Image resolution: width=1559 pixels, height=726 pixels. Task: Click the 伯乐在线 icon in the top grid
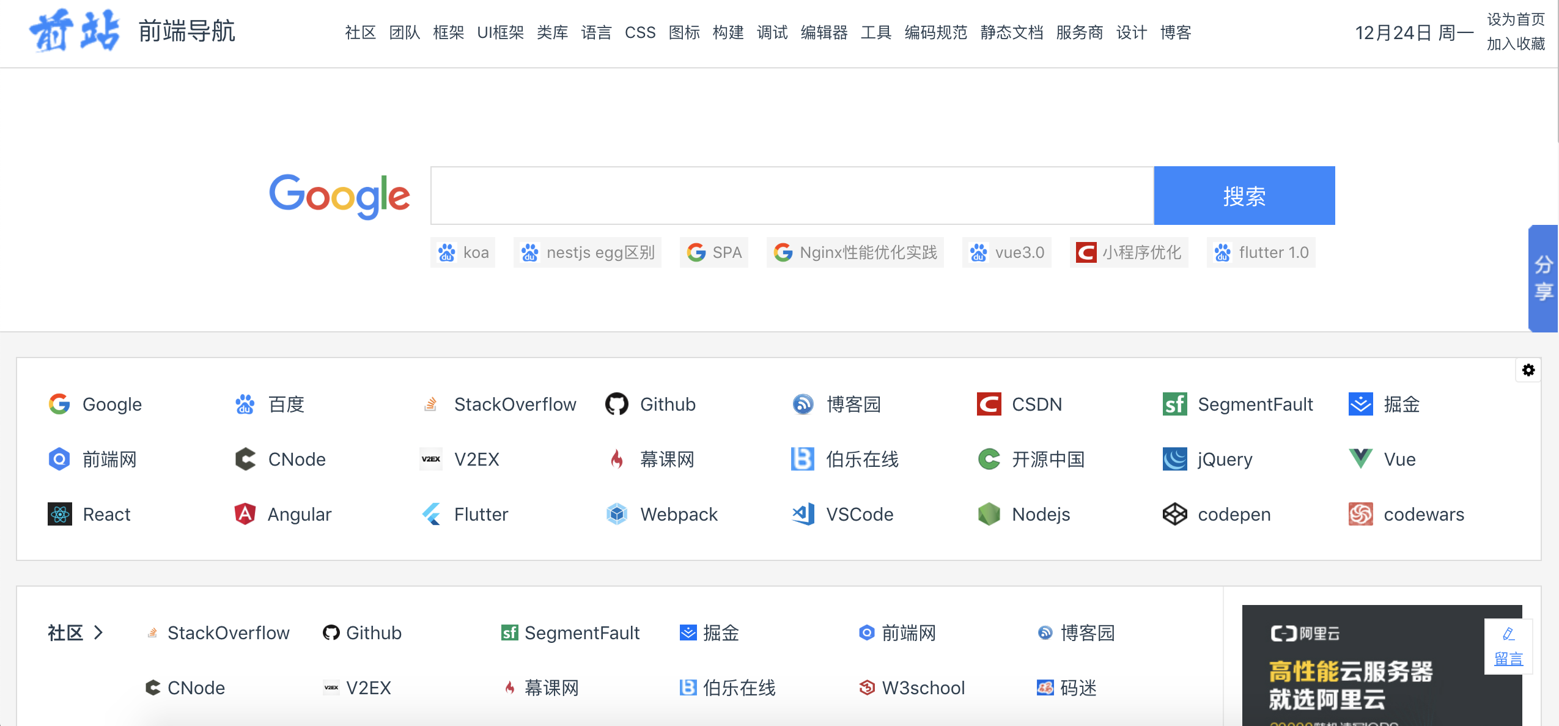[803, 459]
